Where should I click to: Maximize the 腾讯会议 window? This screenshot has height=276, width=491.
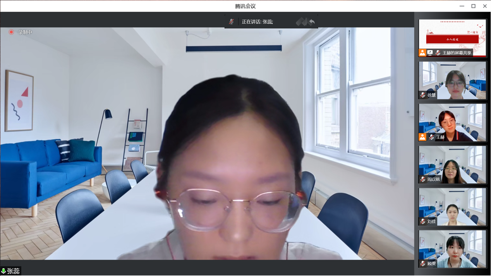(x=473, y=6)
